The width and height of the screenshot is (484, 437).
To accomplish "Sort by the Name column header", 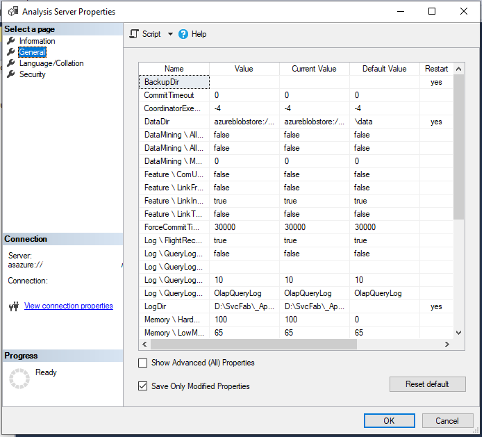I will (x=174, y=69).
